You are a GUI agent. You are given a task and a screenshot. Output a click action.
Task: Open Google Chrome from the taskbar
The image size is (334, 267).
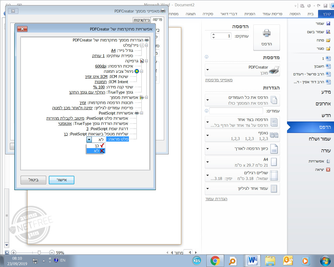pos(215,260)
